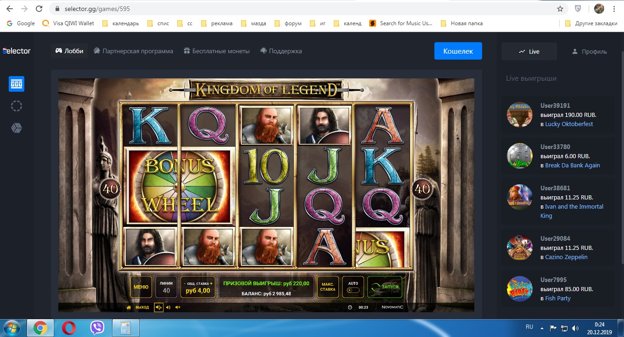624x337 pixels.
Task: Open the Кошелек wallet button
Action: (x=458, y=51)
